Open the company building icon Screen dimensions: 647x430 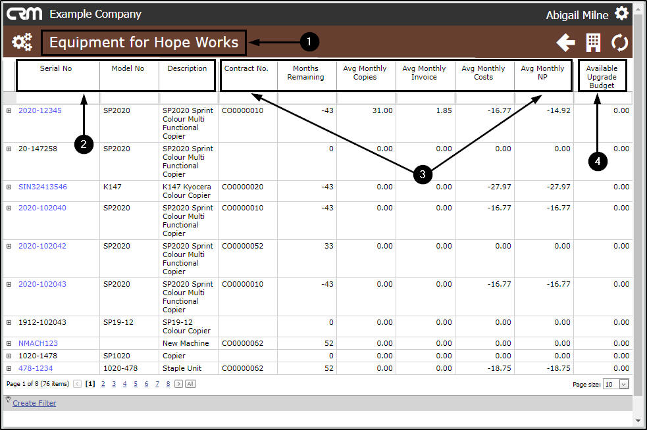coord(593,43)
